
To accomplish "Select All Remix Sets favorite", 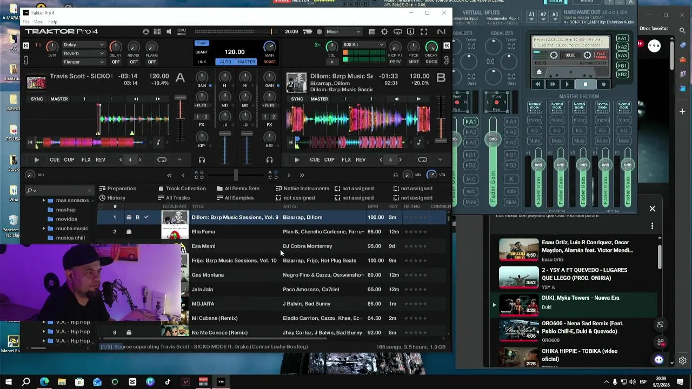I will pos(238,189).
